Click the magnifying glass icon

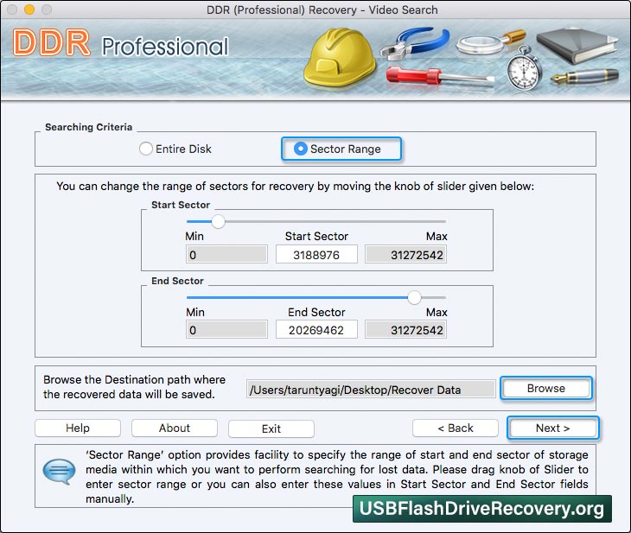(x=490, y=42)
